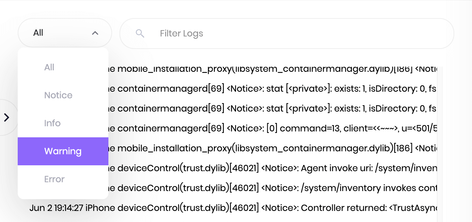Click log line 'Agent invoke uri: /system/inven'
Screen dimensions: 472x222
coord(273,168)
